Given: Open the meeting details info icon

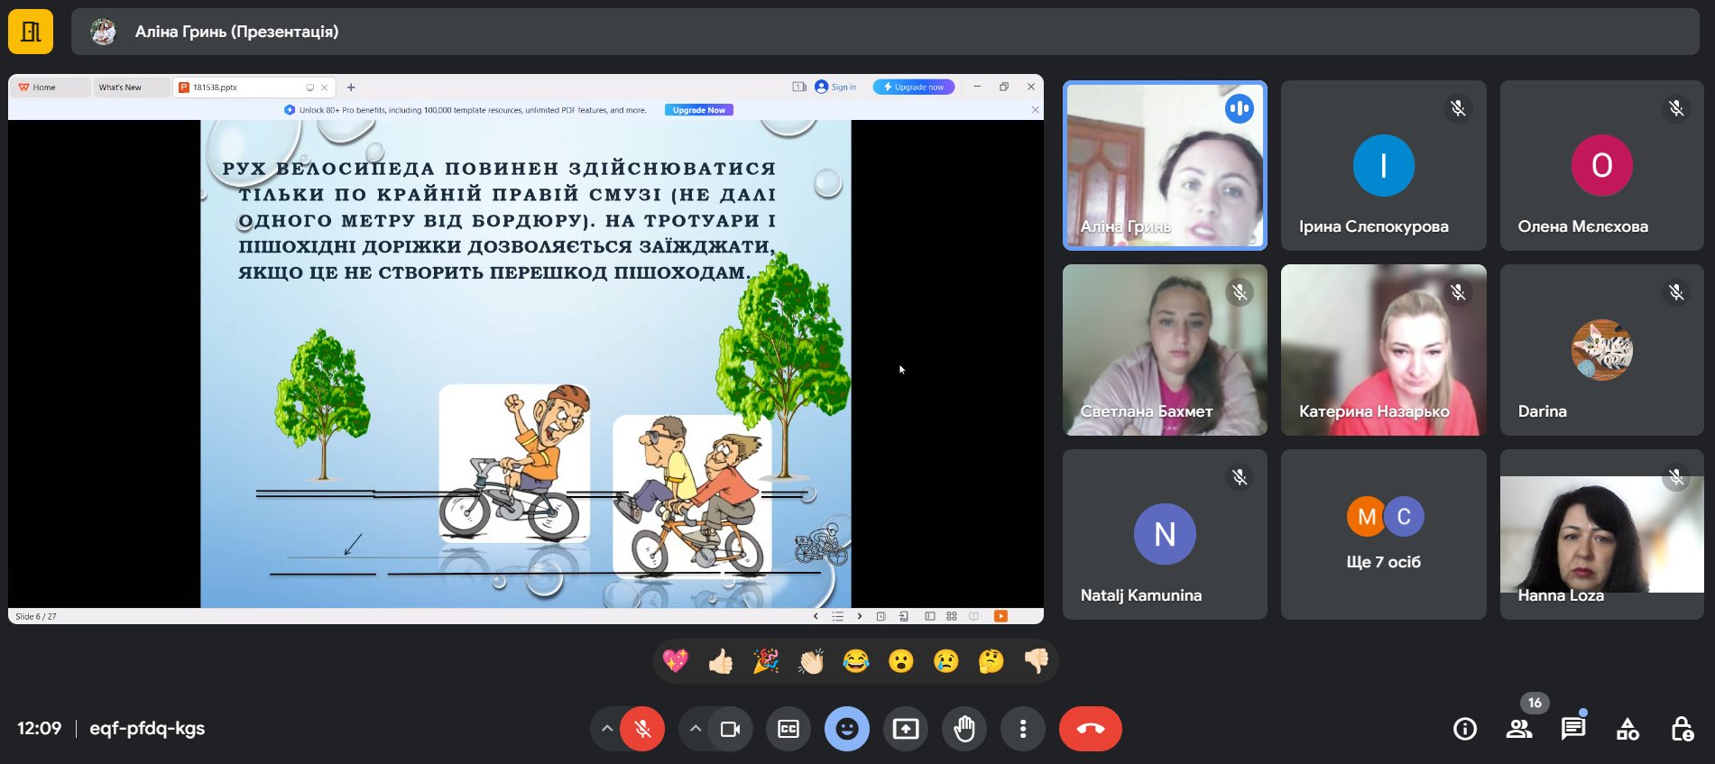Looking at the screenshot, I should click(1464, 729).
